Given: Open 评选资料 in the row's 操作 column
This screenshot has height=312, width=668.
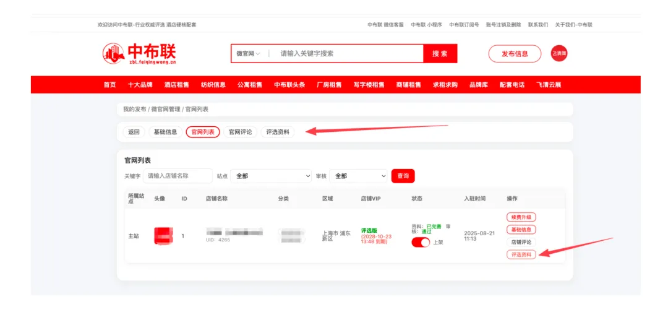Looking at the screenshot, I should coord(521,254).
